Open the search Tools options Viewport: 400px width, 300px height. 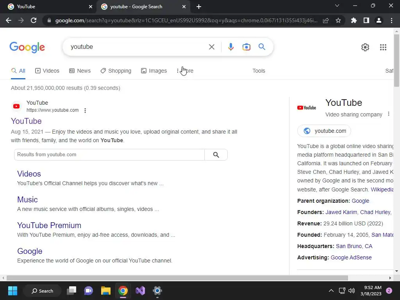click(x=259, y=71)
